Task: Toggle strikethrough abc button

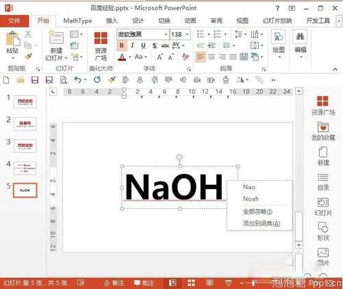Action: click(165, 46)
